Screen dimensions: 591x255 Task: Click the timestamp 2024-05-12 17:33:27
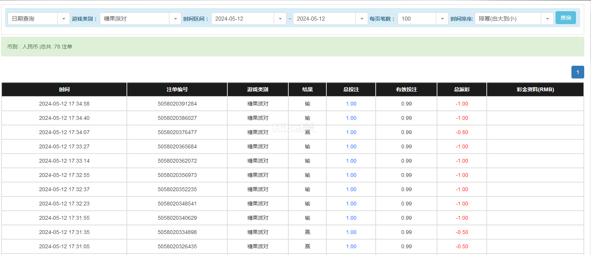(x=64, y=146)
